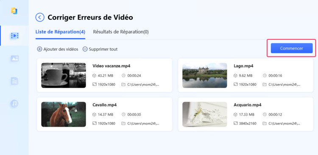Open the video repair sidebar icon
318x155 pixels.
[x=14, y=36]
